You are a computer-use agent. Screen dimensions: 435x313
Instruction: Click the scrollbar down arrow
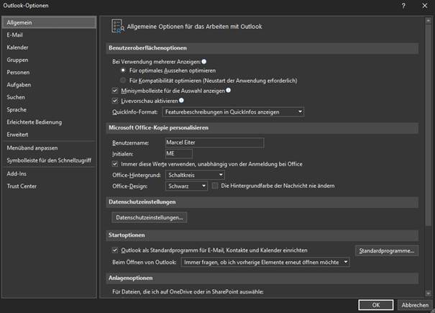pyautogui.click(x=429, y=294)
